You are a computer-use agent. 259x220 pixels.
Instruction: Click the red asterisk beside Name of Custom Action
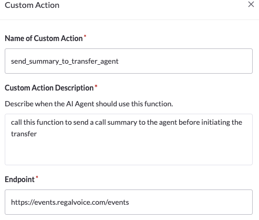tap(85, 36)
